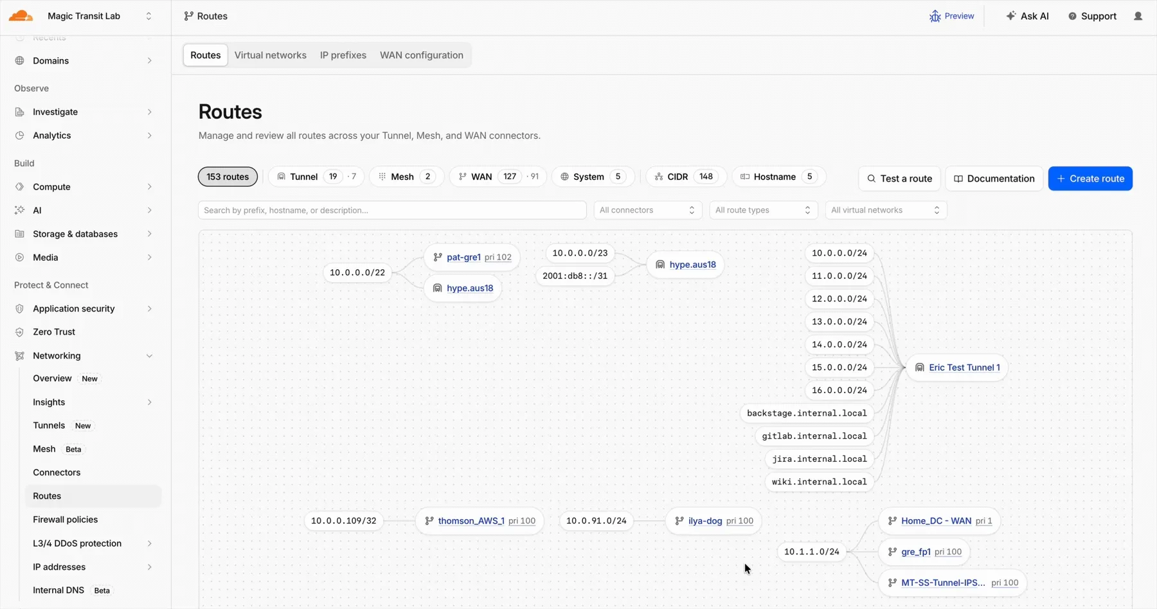Select the Routes tab
The image size is (1157, 609).
(x=206, y=55)
